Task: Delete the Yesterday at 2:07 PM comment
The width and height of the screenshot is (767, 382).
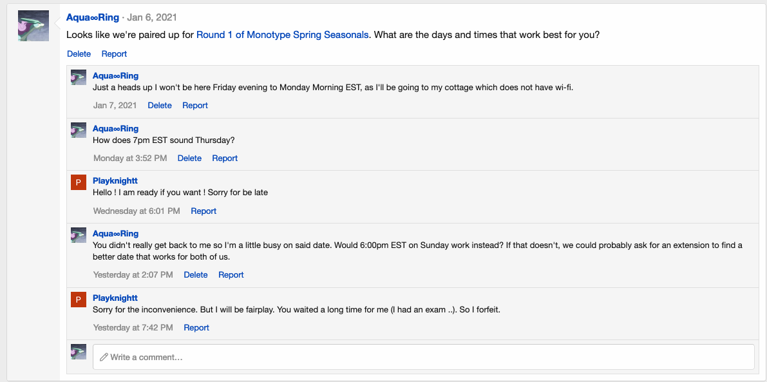Action: click(x=196, y=275)
